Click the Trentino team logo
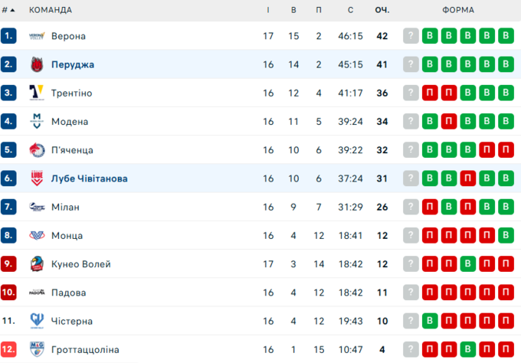Viewport: 521px width, 363px height. [37, 93]
